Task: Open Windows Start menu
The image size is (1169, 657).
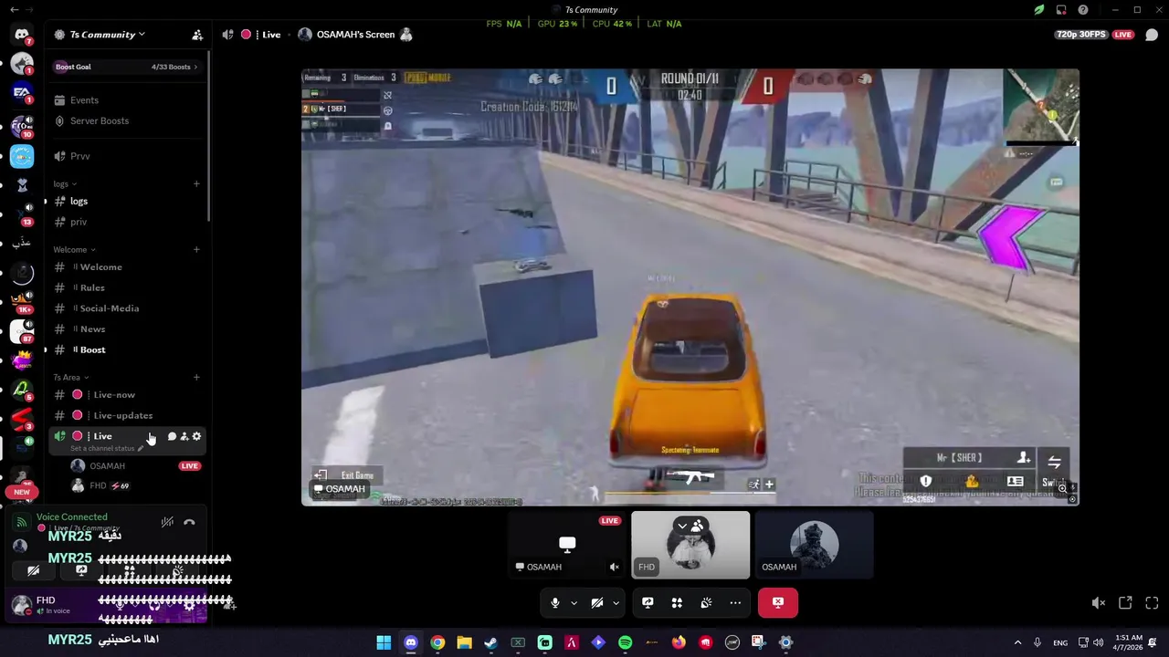Action: (384, 642)
